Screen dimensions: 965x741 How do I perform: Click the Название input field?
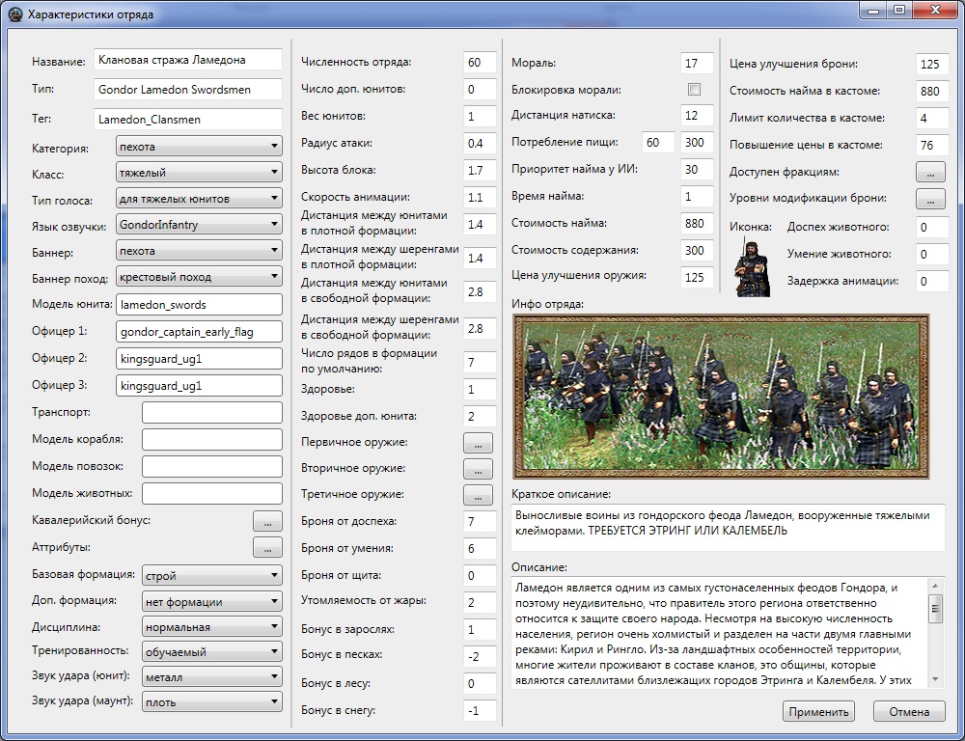tap(188, 61)
